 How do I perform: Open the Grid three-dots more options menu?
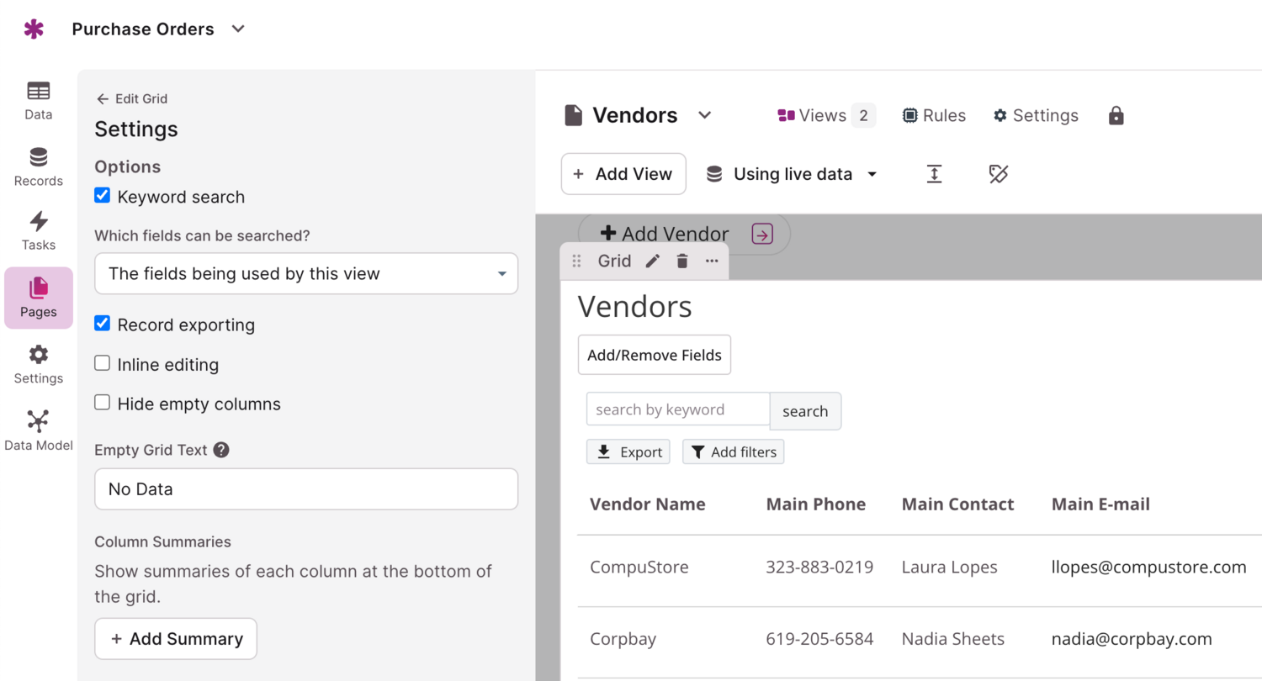[x=712, y=261]
